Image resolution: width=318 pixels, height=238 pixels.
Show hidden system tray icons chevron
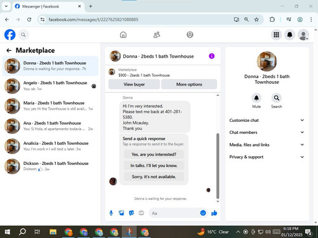coord(238,232)
